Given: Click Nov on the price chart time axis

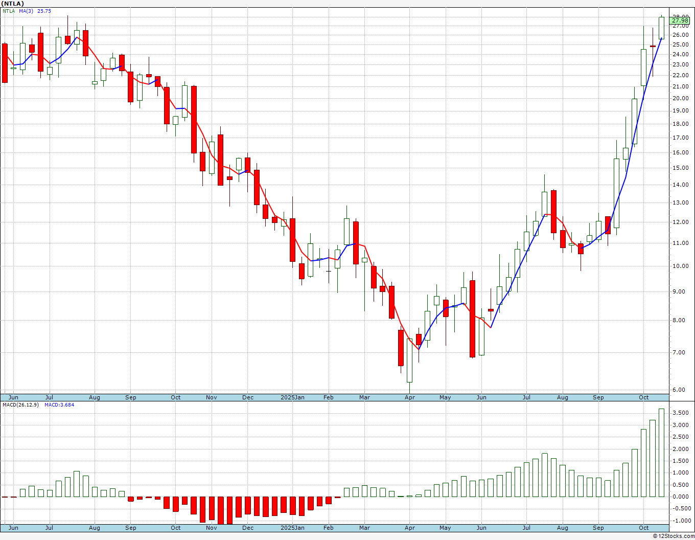Looking at the screenshot, I should (x=212, y=397).
